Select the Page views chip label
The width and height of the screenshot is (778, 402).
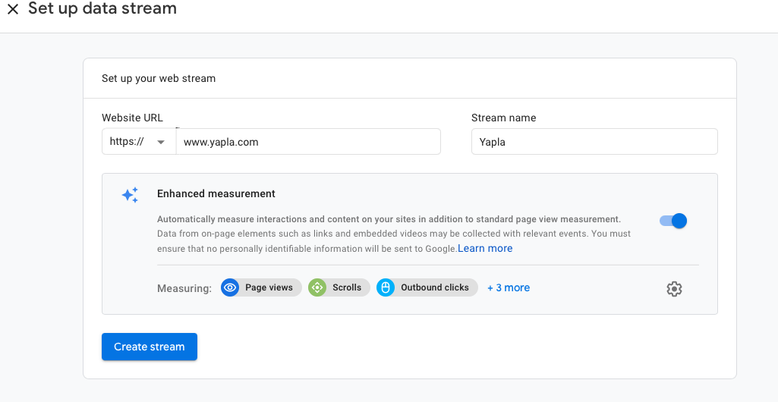[269, 287]
